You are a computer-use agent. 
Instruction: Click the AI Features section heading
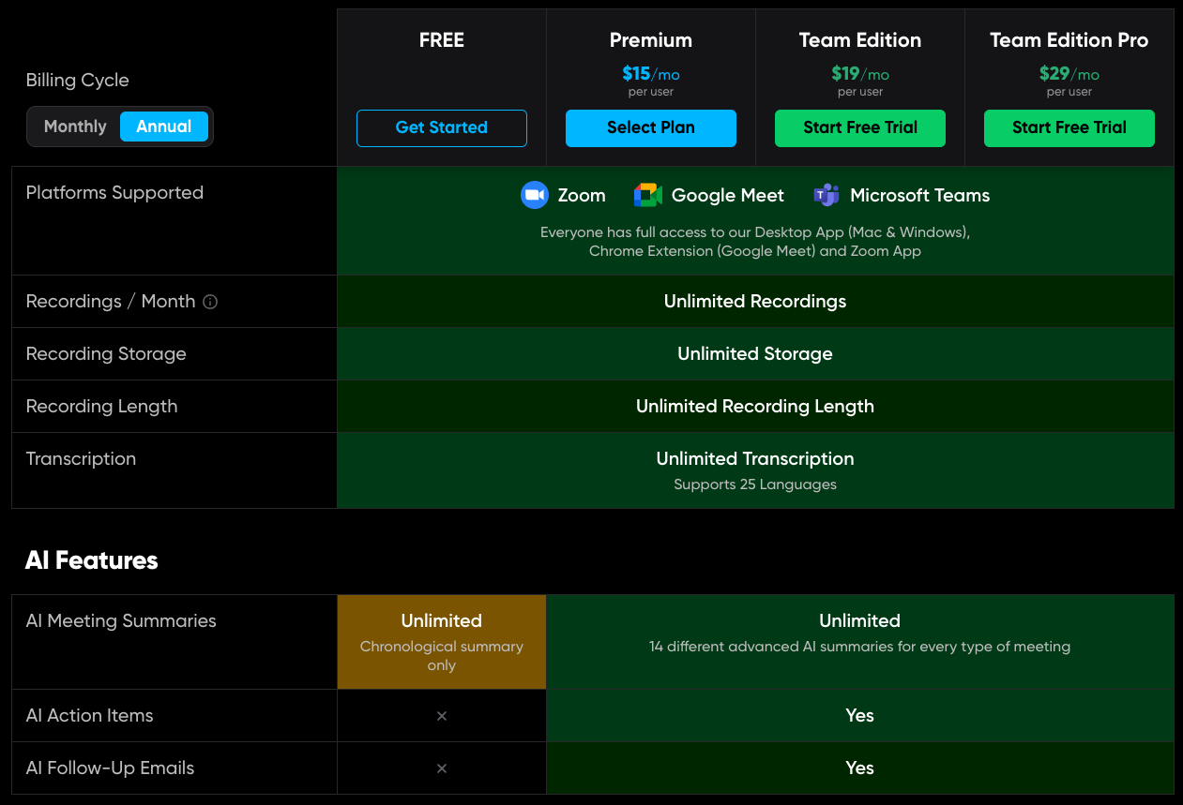pyautogui.click(x=92, y=560)
